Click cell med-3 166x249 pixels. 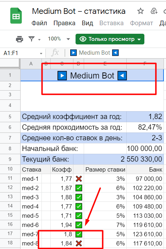click(31, 197)
